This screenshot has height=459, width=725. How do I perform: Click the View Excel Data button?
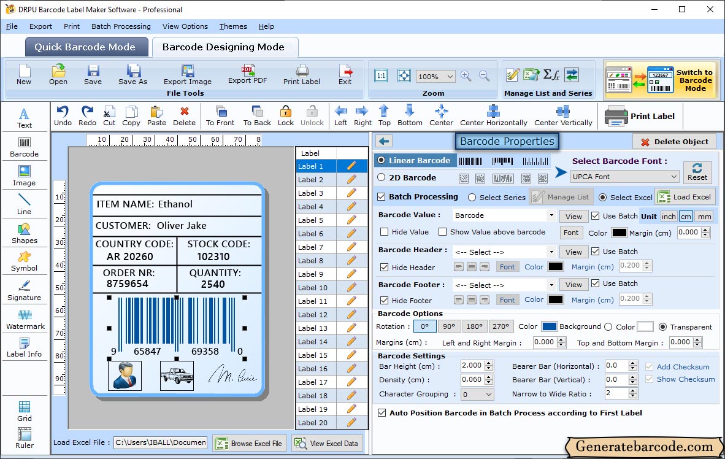[327, 443]
